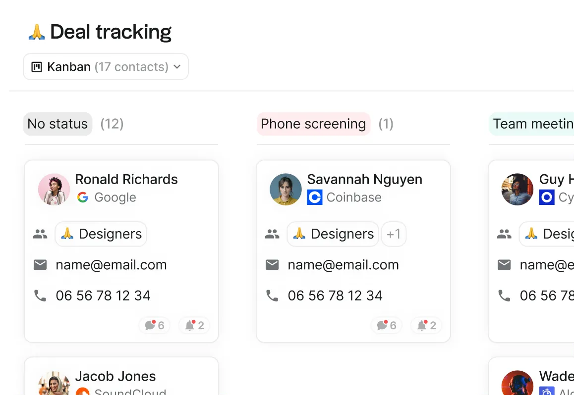Open Savannah Nguyen's comments badge

pyautogui.click(x=386, y=325)
